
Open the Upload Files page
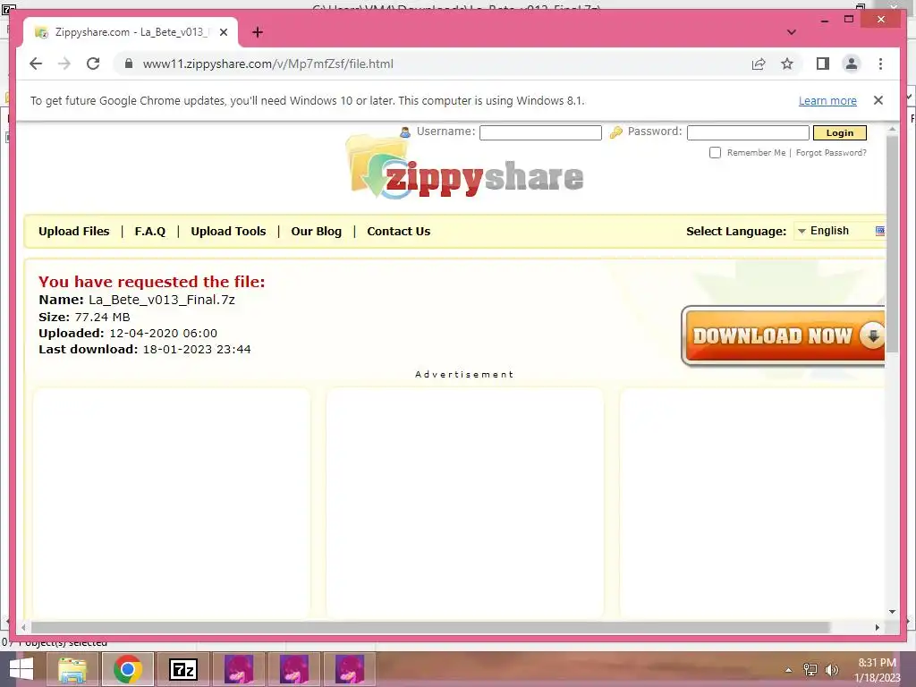[73, 232]
